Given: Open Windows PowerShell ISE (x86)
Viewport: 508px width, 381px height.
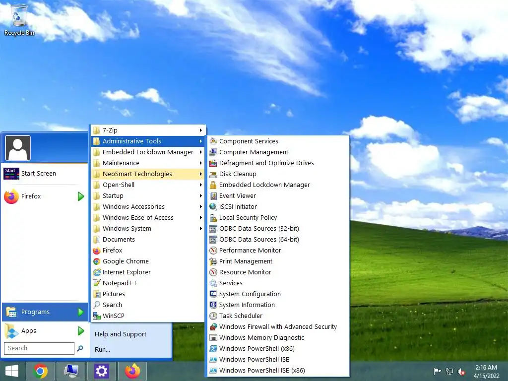Looking at the screenshot, I should click(x=278, y=370).
